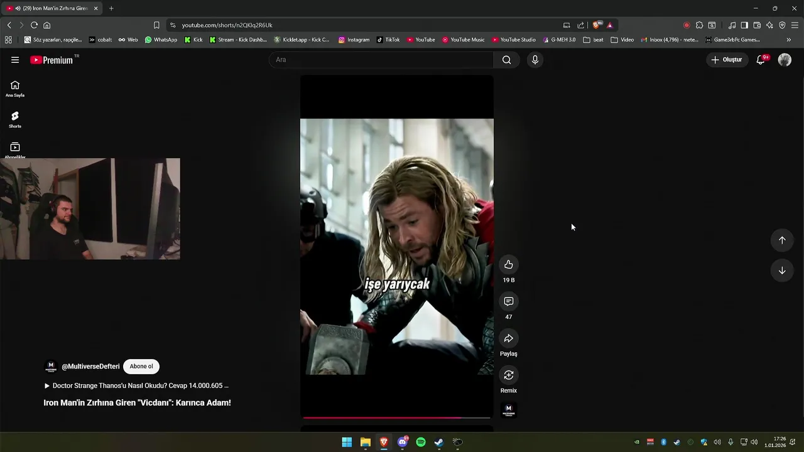Screen dimensions: 804x452
Task: Open Discord from the taskbar
Action: click(403, 442)
